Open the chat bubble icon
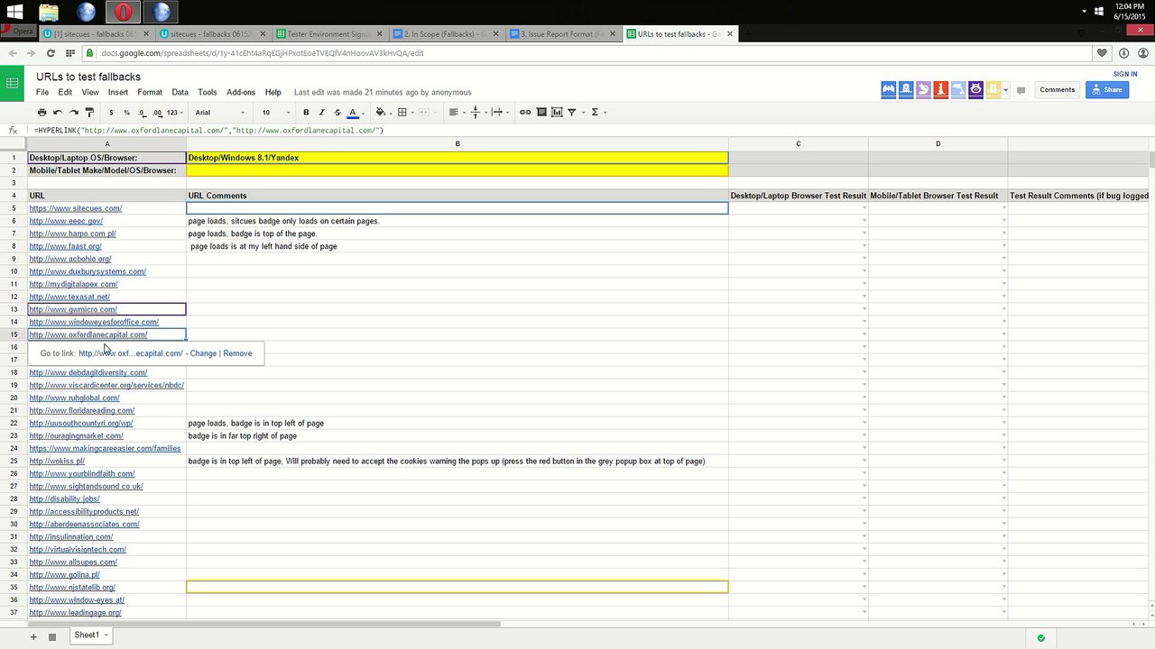 (x=1021, y=90)
